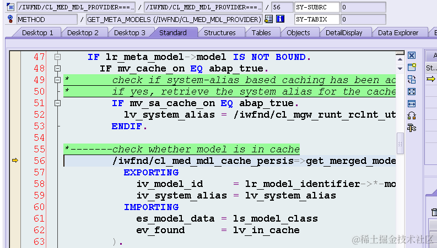Click the vertical scrollbar thumb of code editor
The image size is (437, 248).
click(x=400, y=144)
